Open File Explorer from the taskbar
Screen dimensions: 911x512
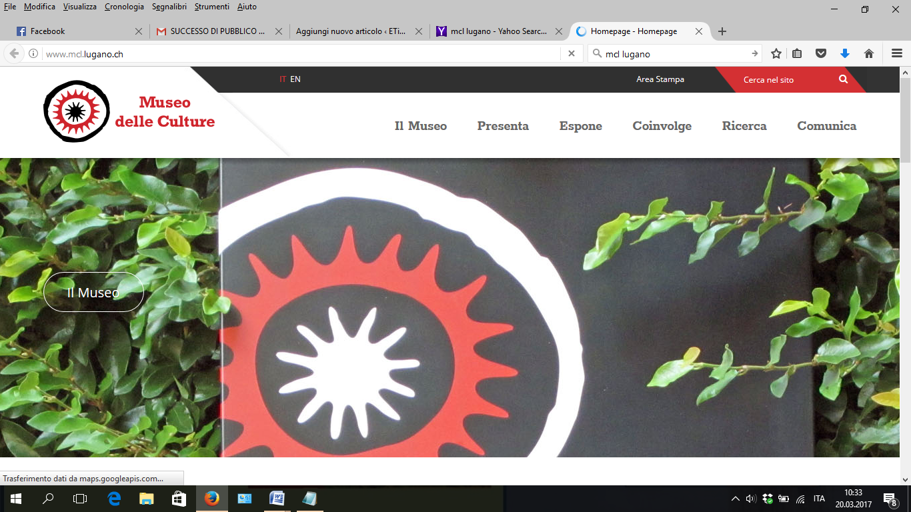point(147,498)
